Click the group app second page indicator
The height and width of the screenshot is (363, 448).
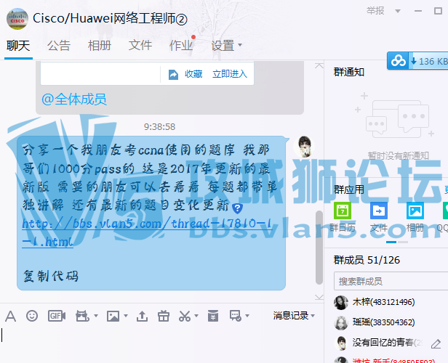pyautogui.click(x=403, y=242)
